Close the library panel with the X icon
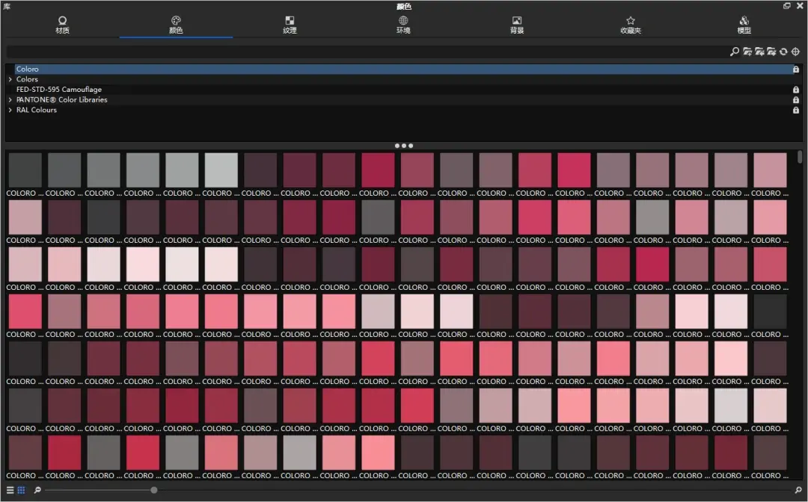This screenshot has width=808, height=502. (800, 6)
